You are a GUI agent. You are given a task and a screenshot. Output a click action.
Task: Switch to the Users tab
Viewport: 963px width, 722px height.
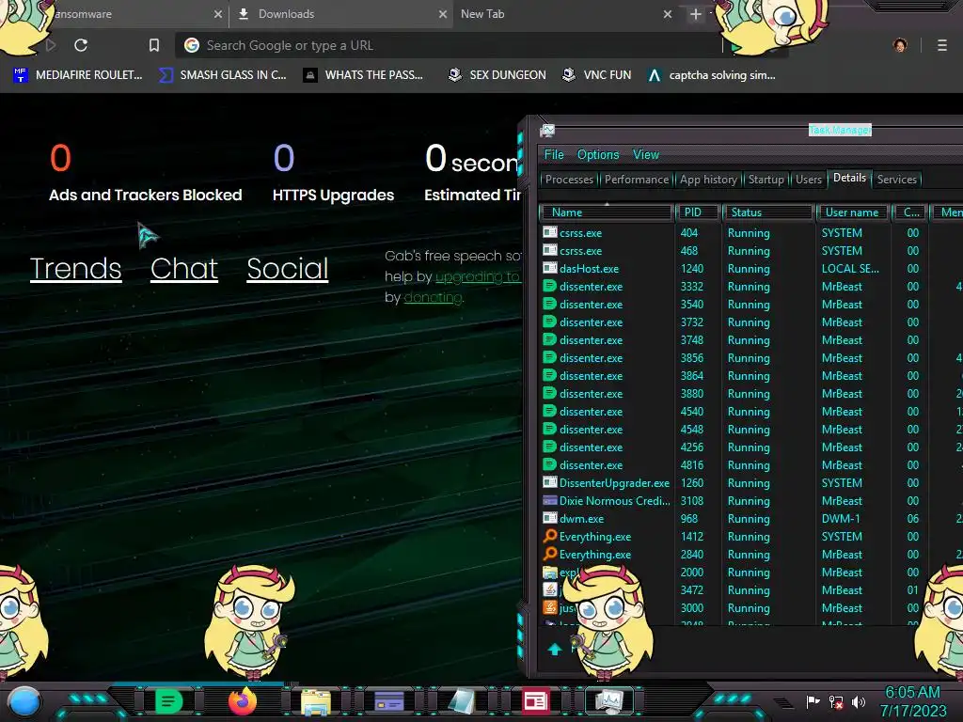[808, 180]
